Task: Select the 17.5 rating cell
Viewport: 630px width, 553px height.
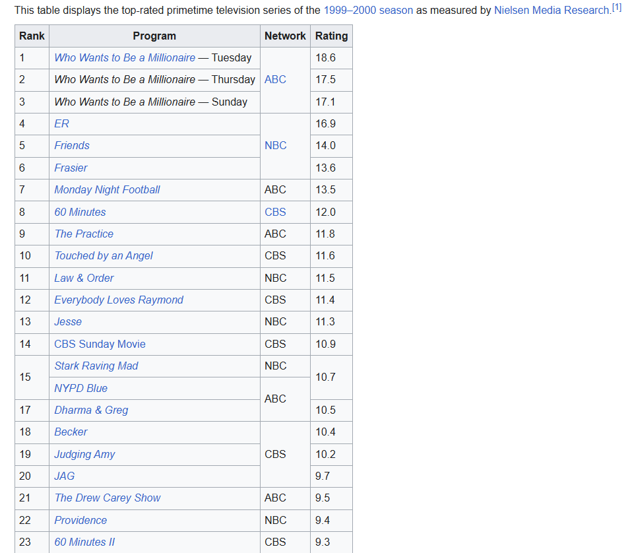Action: coord(331,80)
